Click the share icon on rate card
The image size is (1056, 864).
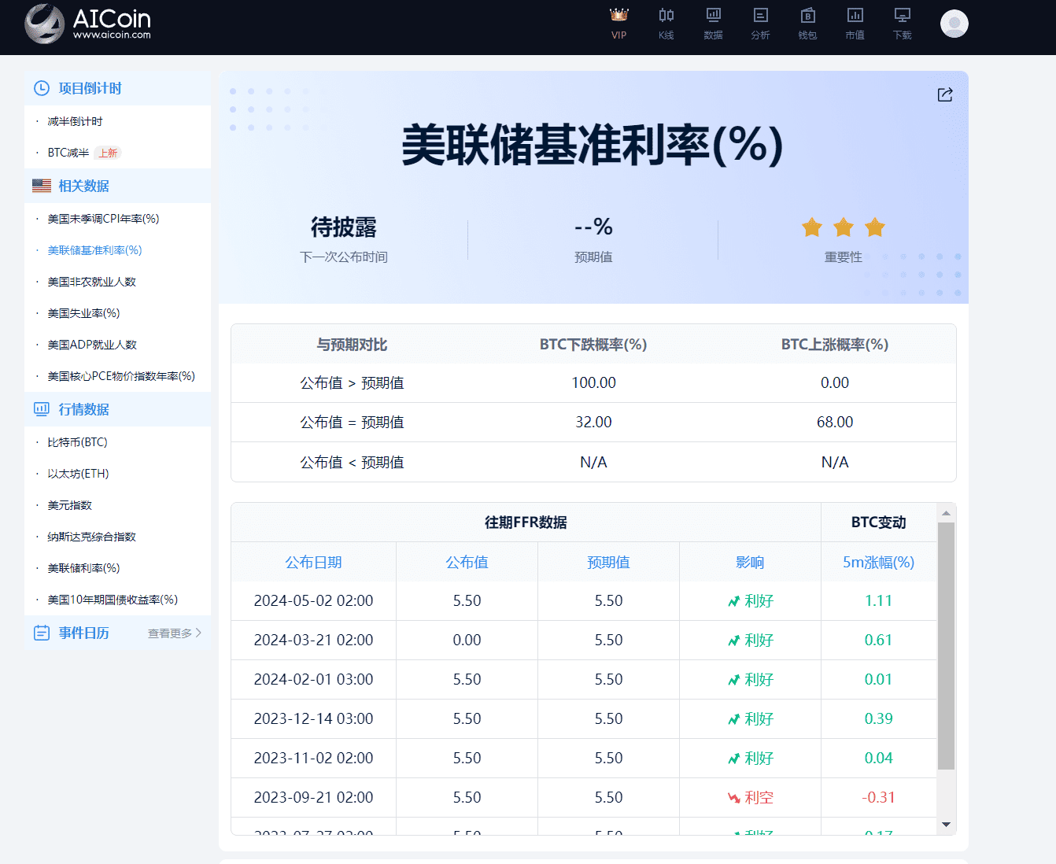pyautogui.click(x=945, y=94)
